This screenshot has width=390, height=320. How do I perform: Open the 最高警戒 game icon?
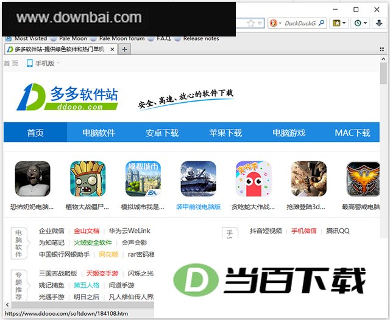(x=363, y=179)
